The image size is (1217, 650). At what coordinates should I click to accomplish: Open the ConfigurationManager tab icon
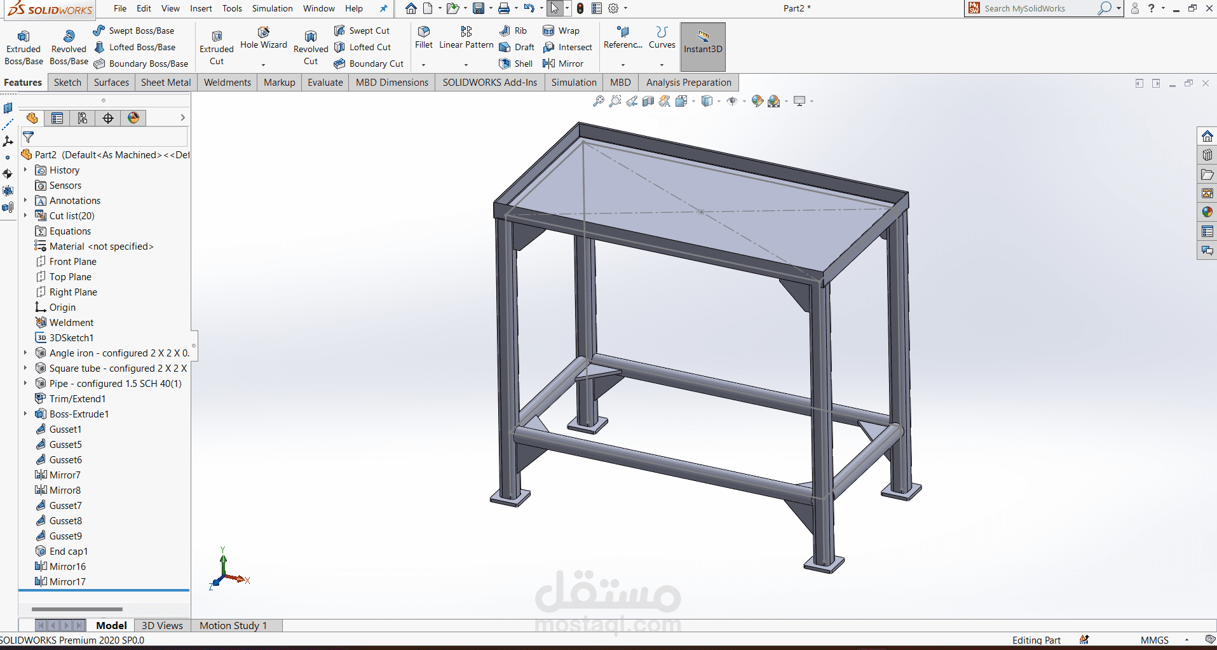click(83, 118)
